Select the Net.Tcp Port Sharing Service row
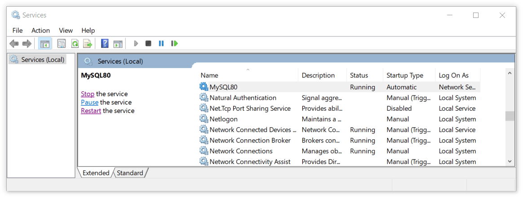Screen dimensions: 523x199 point(339,108)
